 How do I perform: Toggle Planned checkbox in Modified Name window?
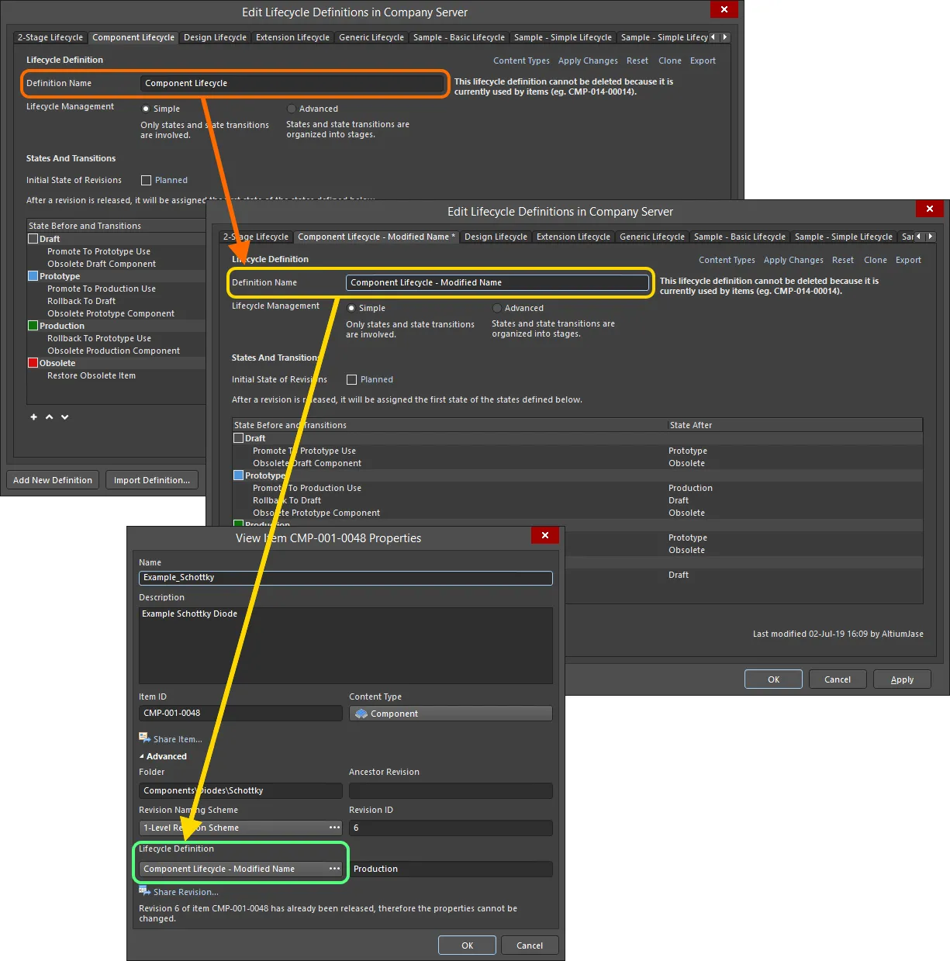coord(351,379)
